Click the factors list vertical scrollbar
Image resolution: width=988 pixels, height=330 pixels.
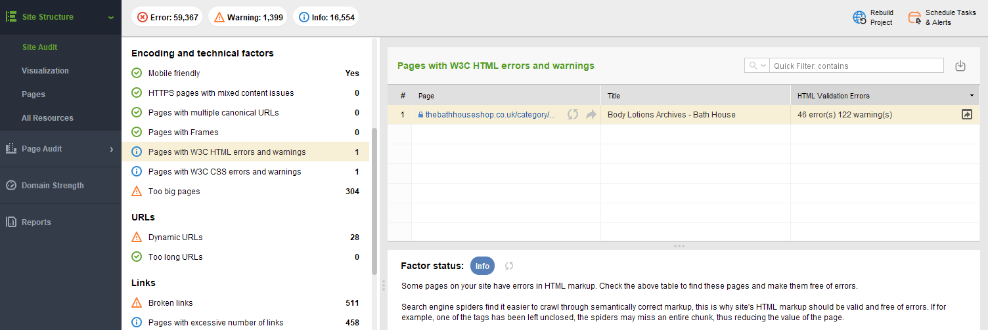click(374, 200)
